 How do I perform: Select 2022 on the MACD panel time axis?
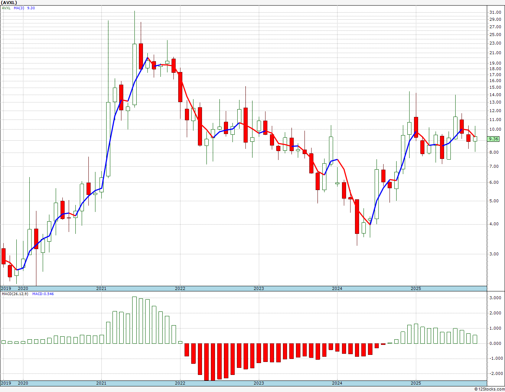180,383
